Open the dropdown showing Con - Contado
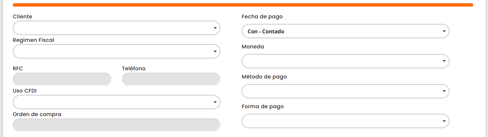The width and height of the screenshot is (488, 137). pos(345,31)
